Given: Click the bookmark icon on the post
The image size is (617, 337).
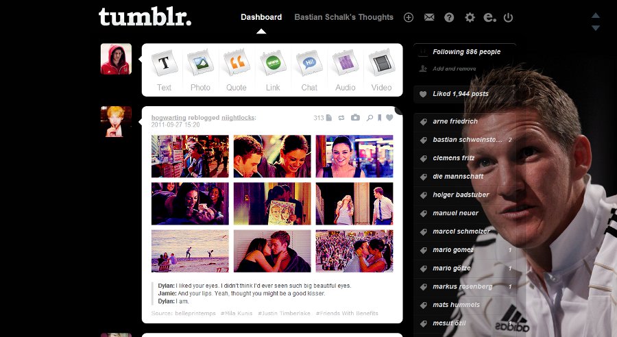Looking at the screenshot, I should point(379,118).
